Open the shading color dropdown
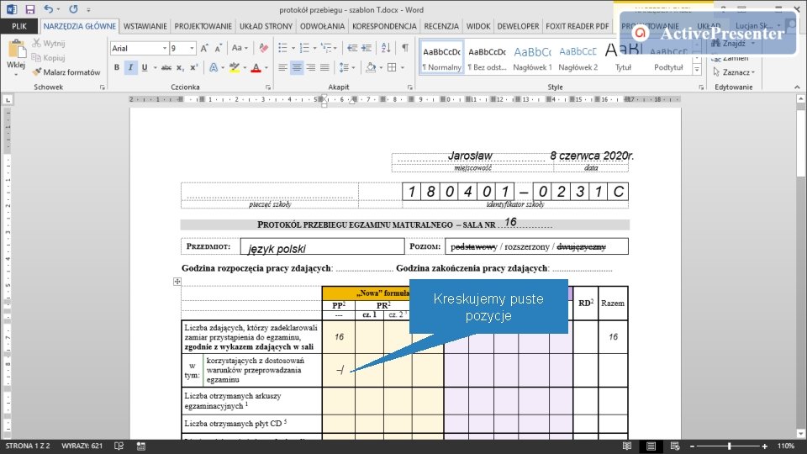 tap(382, 67)
